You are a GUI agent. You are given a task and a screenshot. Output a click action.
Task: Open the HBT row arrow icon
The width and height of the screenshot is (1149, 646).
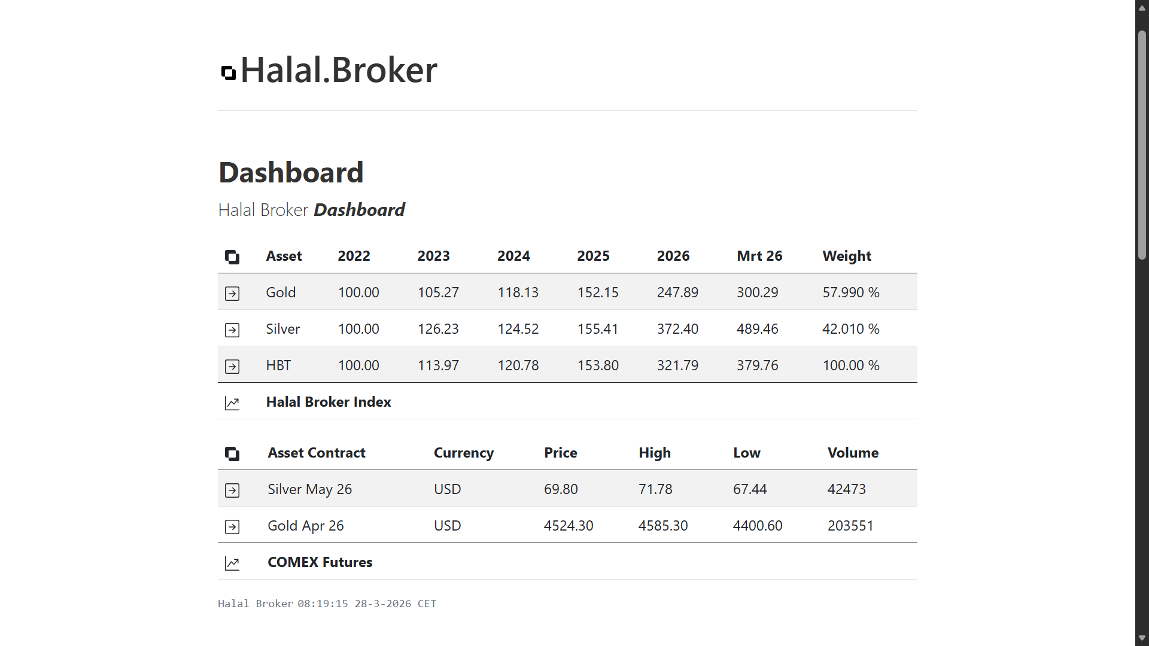pos(232,367)
